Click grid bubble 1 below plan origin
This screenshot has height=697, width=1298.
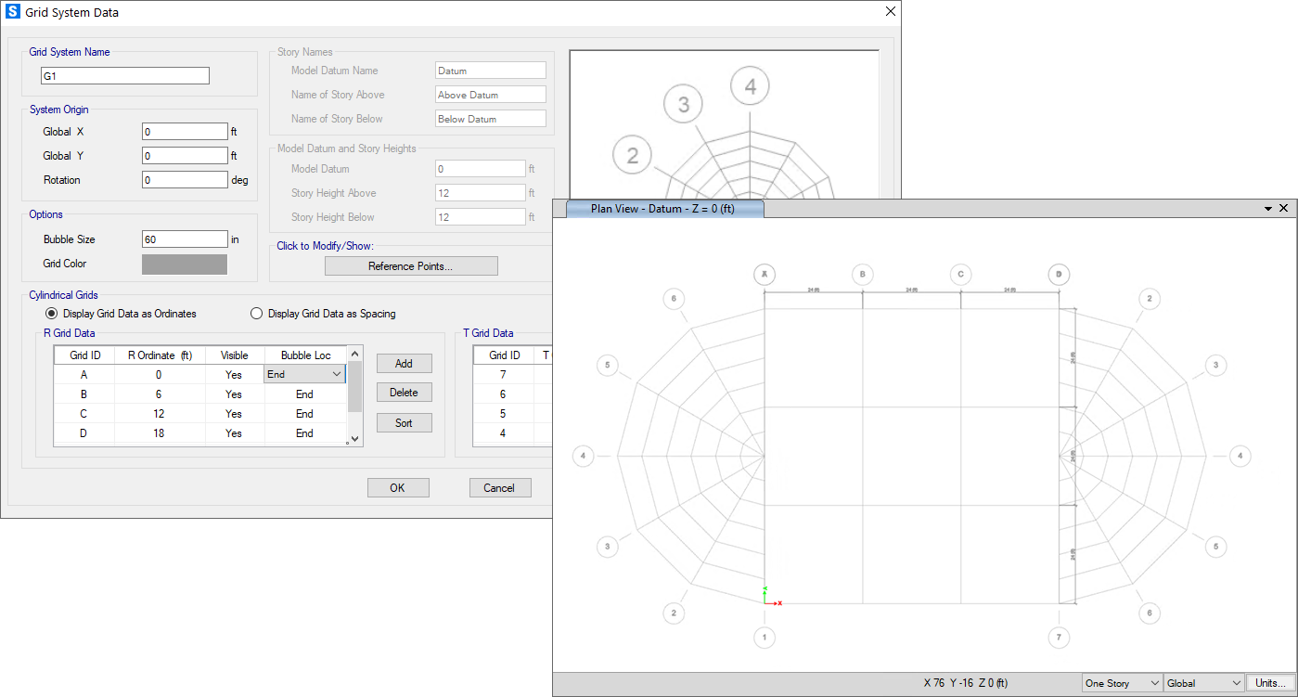pos(765,638)
